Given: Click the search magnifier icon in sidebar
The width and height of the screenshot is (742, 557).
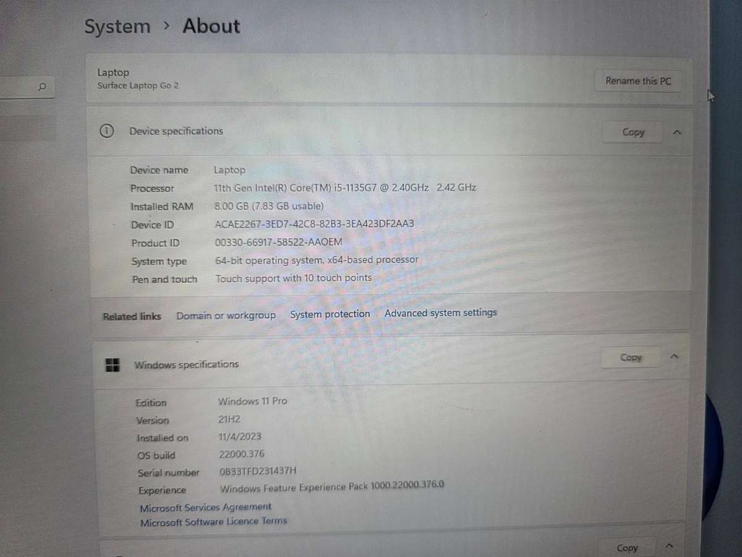Looking at the screenshot, I should click(x=42, y=87).
